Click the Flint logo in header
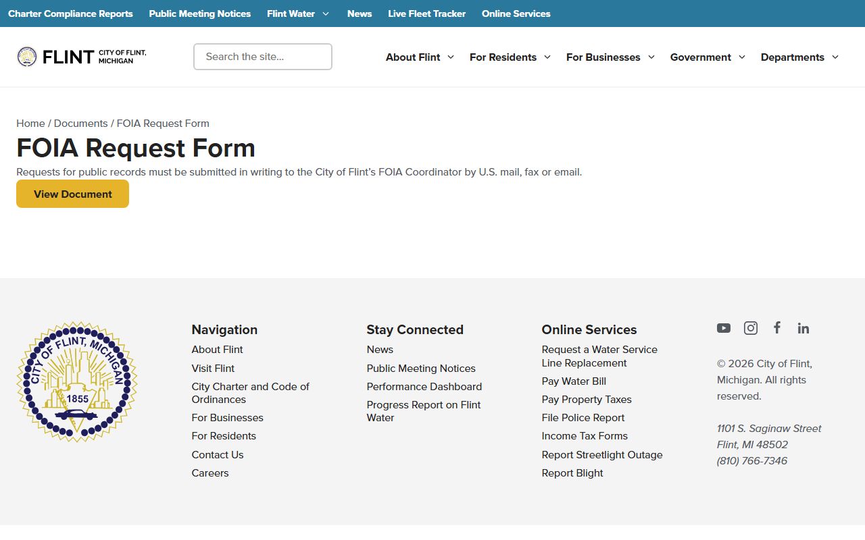Image resolution: width=865 pixels, height=540 pixels. [x=81, y=57]
